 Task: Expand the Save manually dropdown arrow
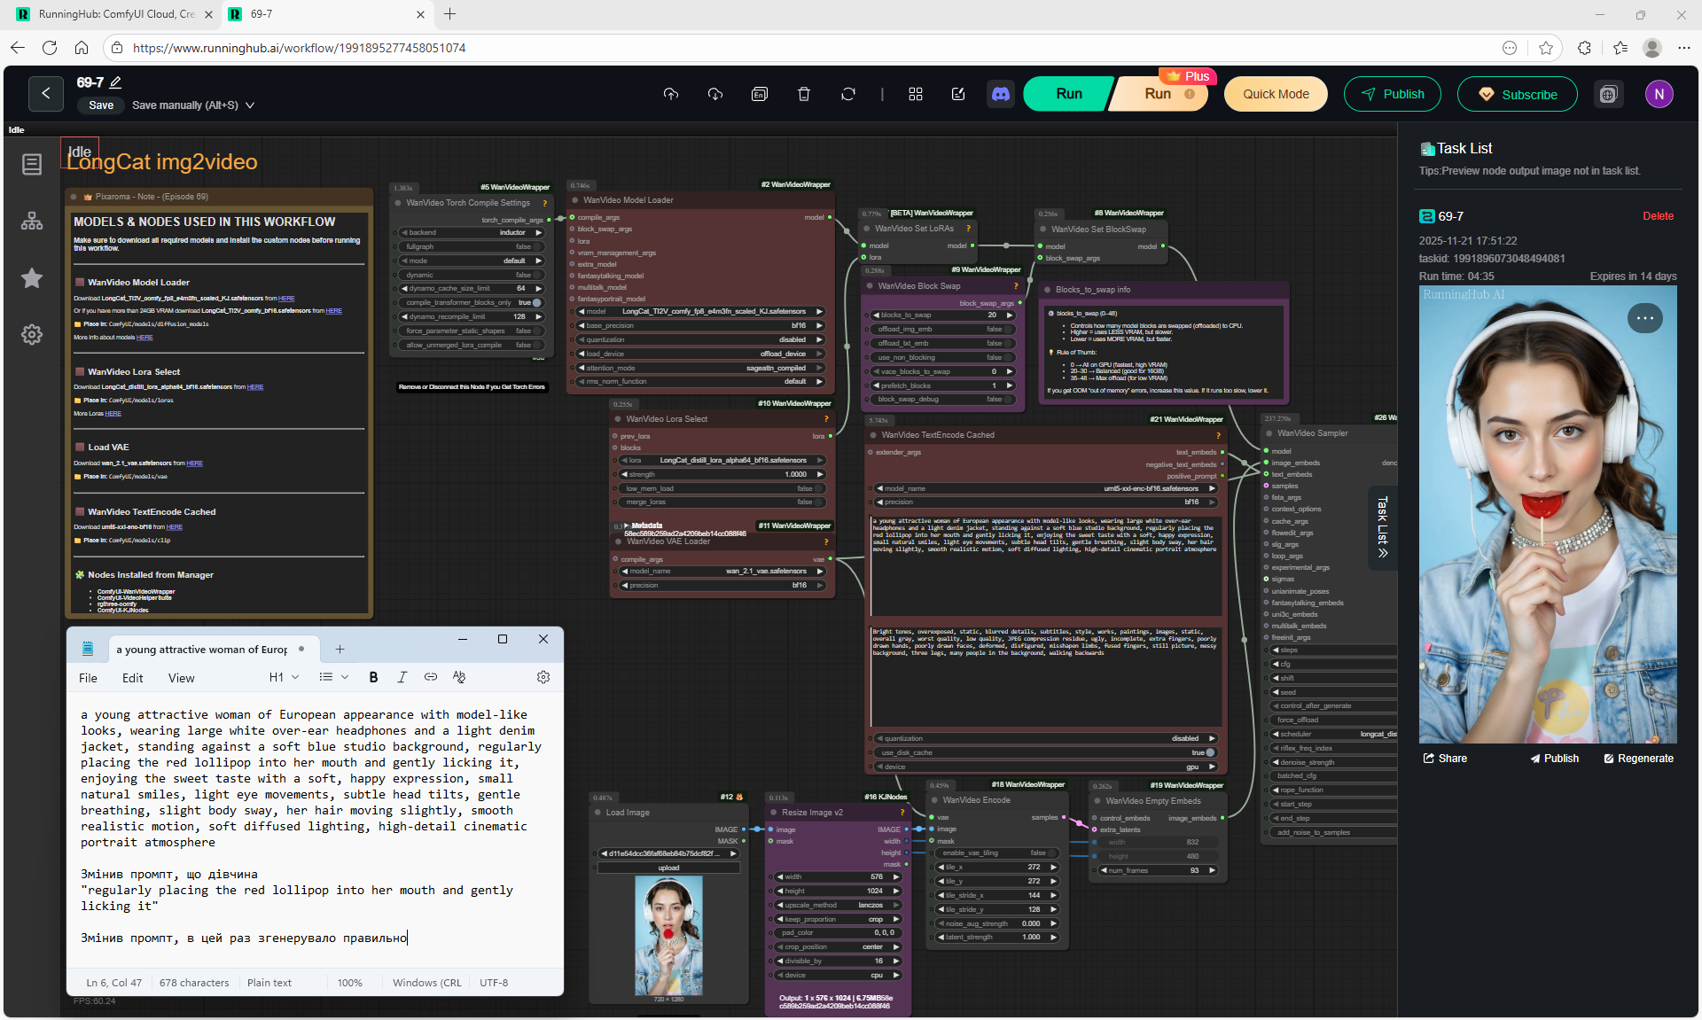(x=250, y=105)
